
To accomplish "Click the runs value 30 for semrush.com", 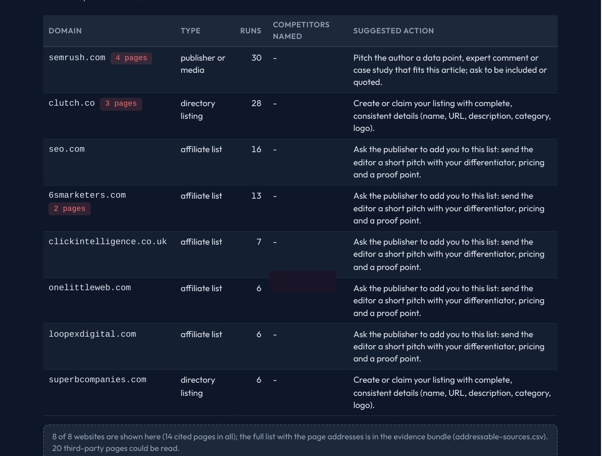I will pyautogui.click(x=257, y=58).
